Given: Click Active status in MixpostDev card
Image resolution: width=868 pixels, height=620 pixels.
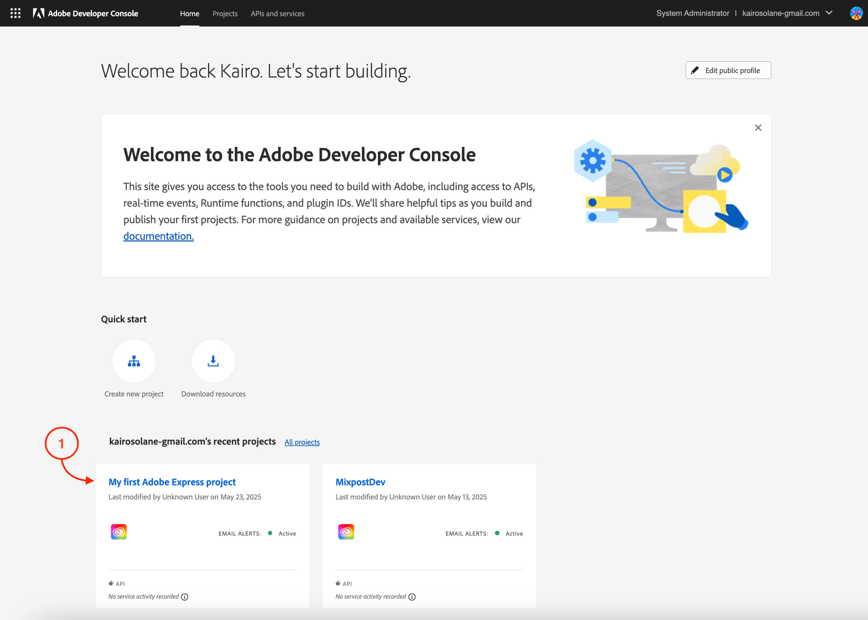Looking at the screenshot, I should click(x=514, y=533).
